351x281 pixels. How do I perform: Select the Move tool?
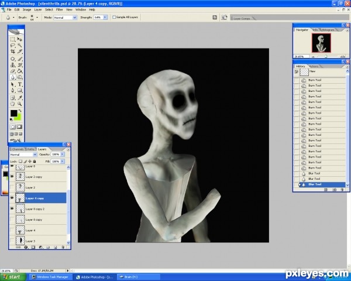point(20,39)
